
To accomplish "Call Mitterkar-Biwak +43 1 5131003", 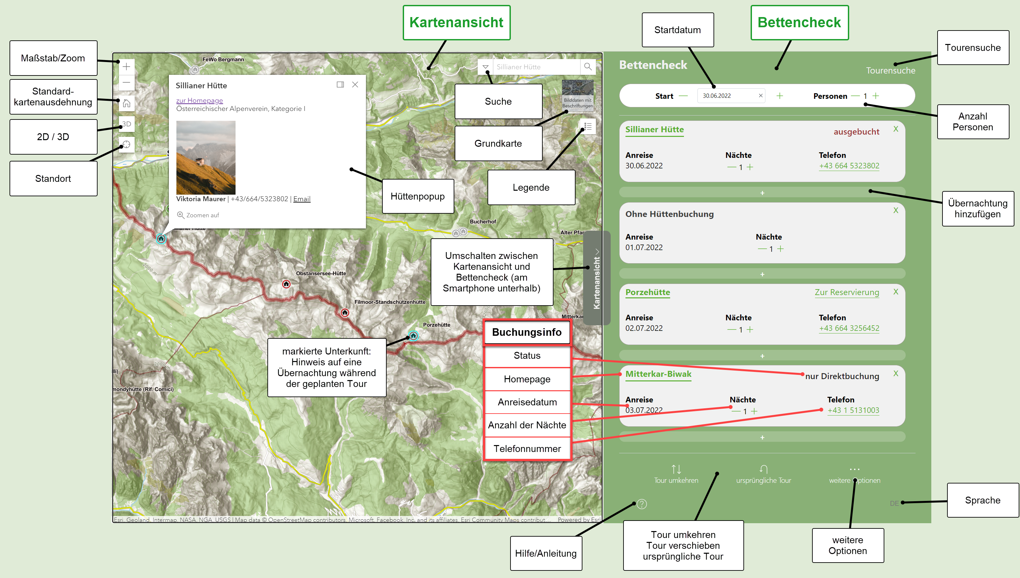I will pos(853,411).
